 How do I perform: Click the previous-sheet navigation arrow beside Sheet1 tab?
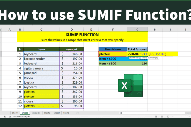(4, 113)
